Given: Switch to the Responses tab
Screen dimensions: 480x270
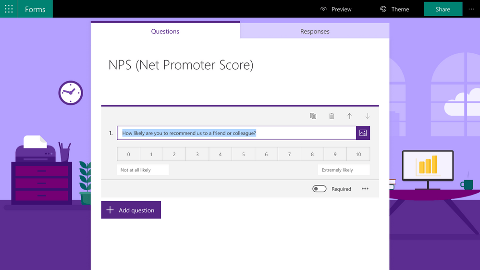Looking at the screenshot, I should [315, 31].
